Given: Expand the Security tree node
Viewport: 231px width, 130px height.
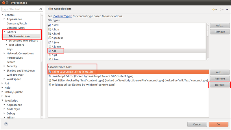Looking at the screenshot, I should point(4,66).
